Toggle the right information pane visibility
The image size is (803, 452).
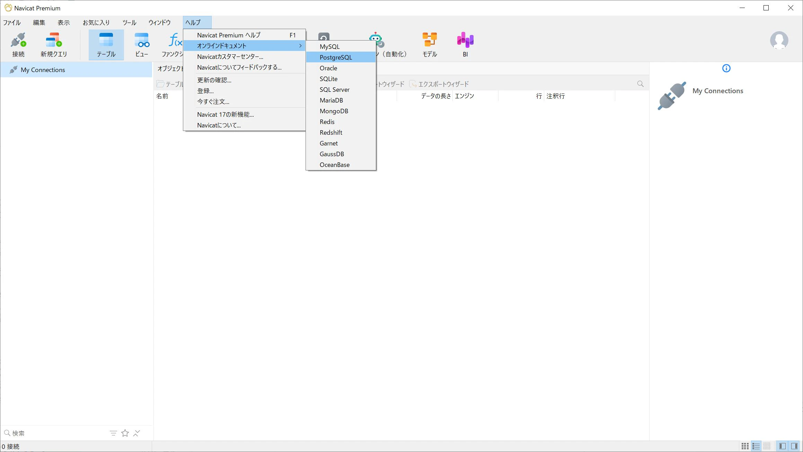tap(794, 446)
